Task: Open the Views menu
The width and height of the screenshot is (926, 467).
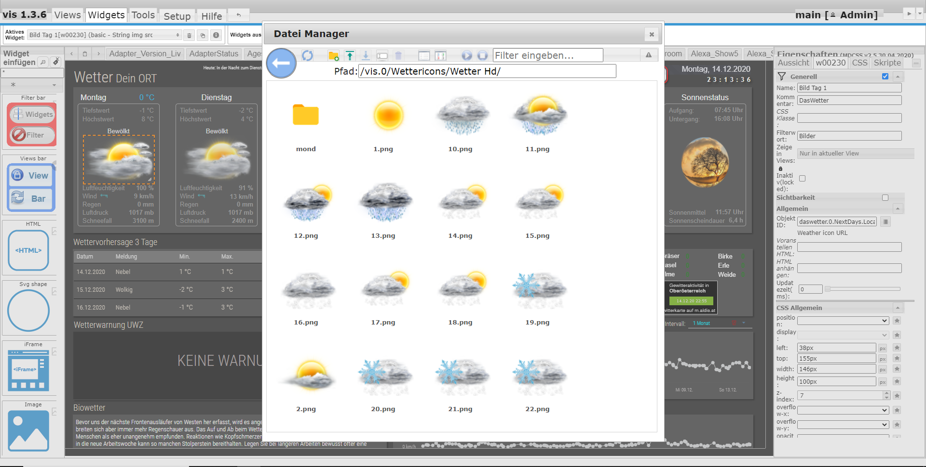Action: pyautogui.click(x=68, y=15)
